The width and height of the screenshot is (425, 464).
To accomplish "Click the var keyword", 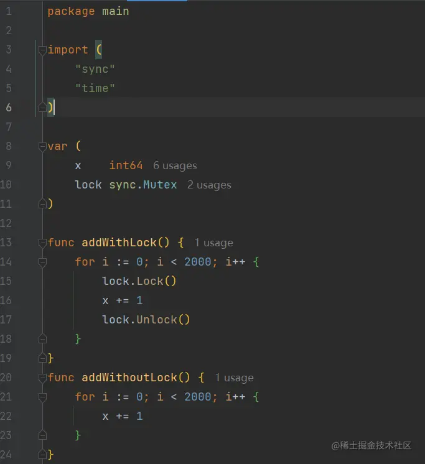I will tap(58, 147).
